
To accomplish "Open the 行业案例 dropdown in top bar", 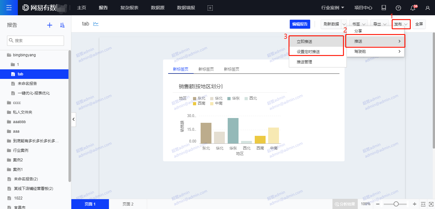I will coord(332,8).
